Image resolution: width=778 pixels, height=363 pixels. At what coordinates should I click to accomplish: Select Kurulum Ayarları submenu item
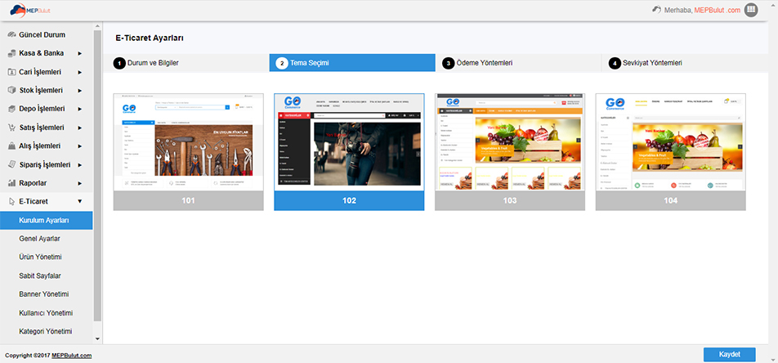pyautogui.click(x=46, y=220)
